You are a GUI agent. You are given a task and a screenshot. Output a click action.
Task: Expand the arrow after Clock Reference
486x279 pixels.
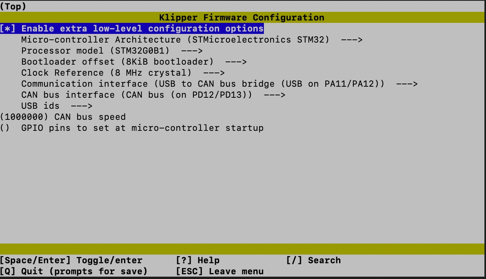214,73
